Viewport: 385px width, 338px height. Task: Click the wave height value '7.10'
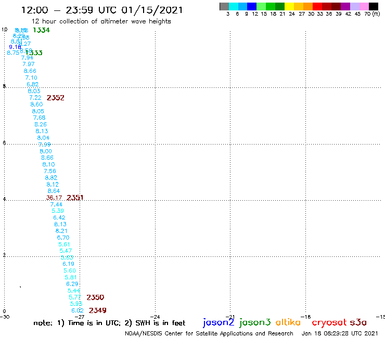click(x=31, y=77)
